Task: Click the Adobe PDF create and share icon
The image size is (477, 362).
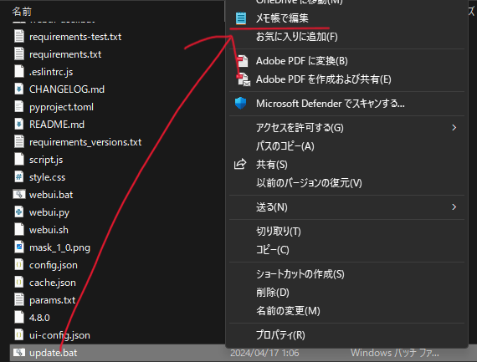Action: 244,79
